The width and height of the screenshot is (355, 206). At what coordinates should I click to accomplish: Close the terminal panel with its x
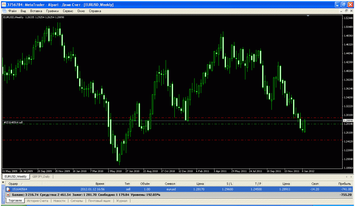(2, 182)
